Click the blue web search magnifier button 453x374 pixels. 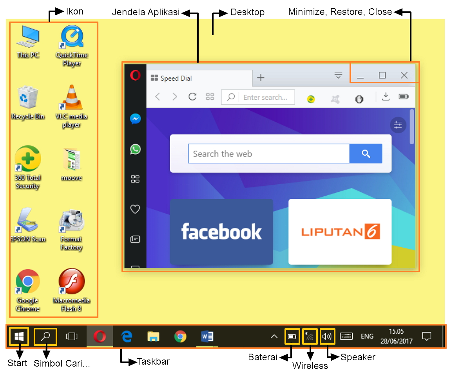pos(366,153)
